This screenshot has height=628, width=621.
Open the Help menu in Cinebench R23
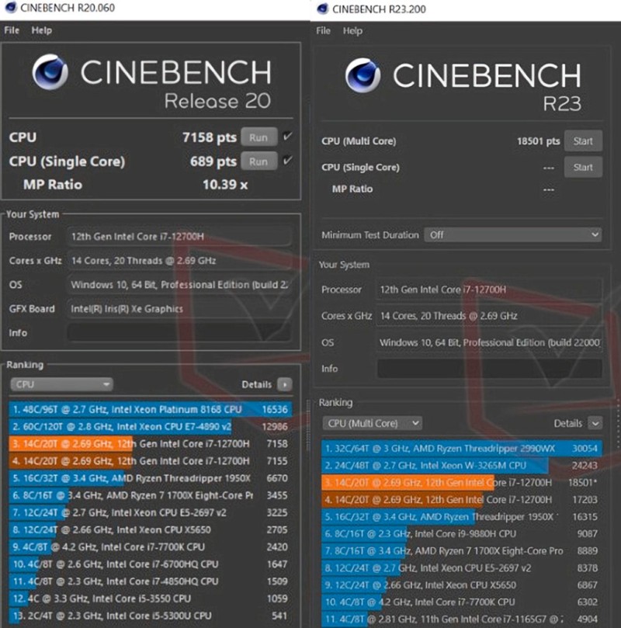point(352,31)
